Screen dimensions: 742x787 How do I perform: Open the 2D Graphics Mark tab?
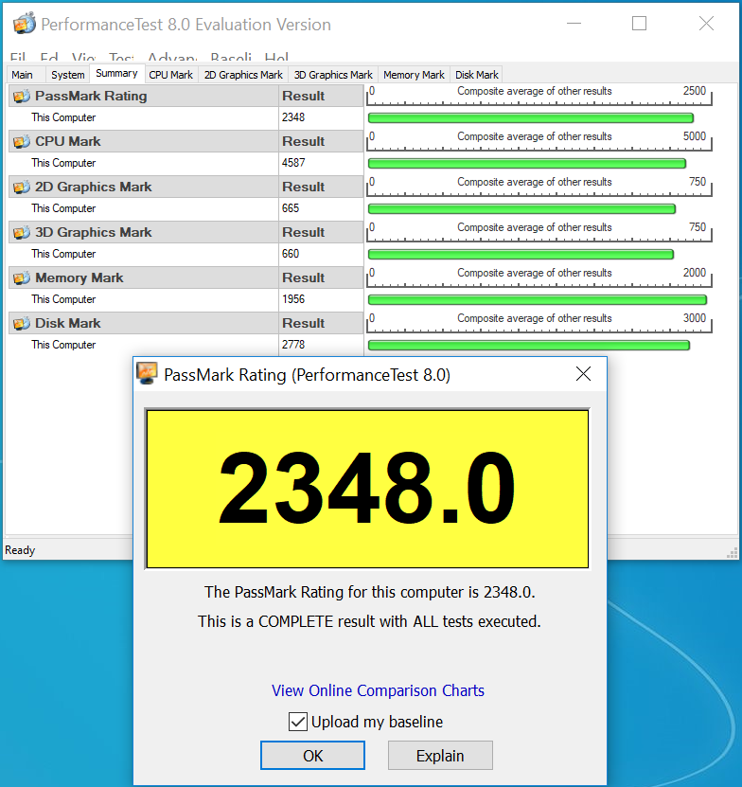243,75
